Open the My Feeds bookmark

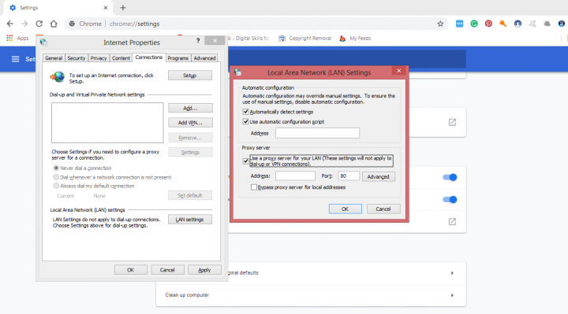pos(355,38)
